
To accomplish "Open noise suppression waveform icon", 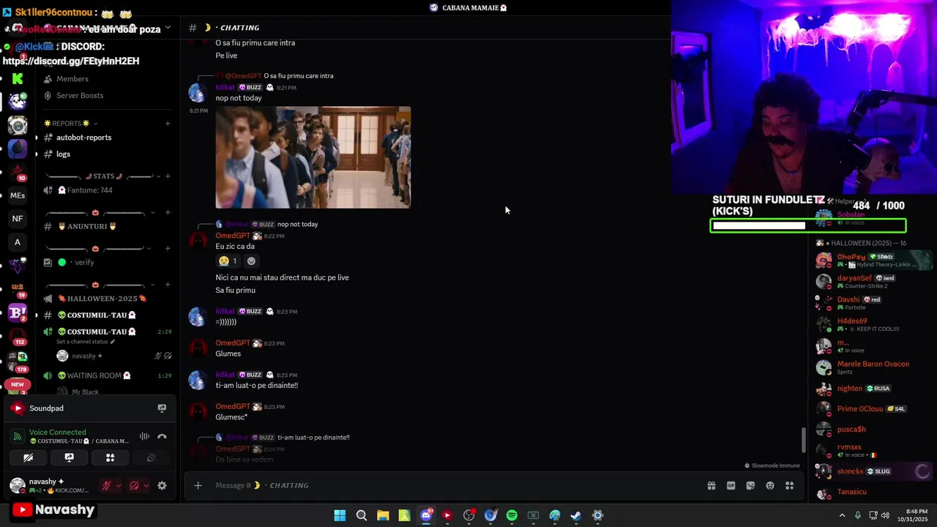I will pyautogui.click(x=144, y=437).
